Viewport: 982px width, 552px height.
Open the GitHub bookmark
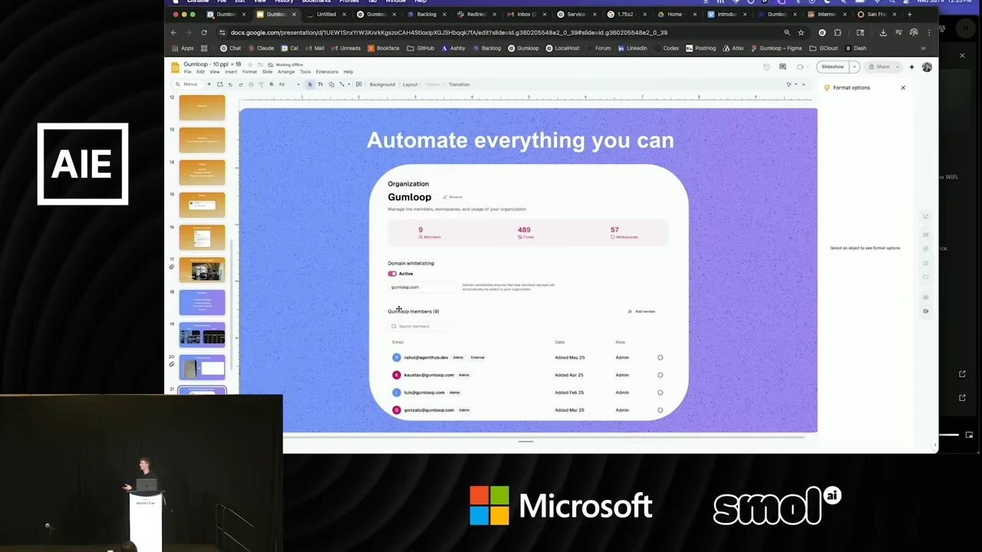click(x=421, y=48)
